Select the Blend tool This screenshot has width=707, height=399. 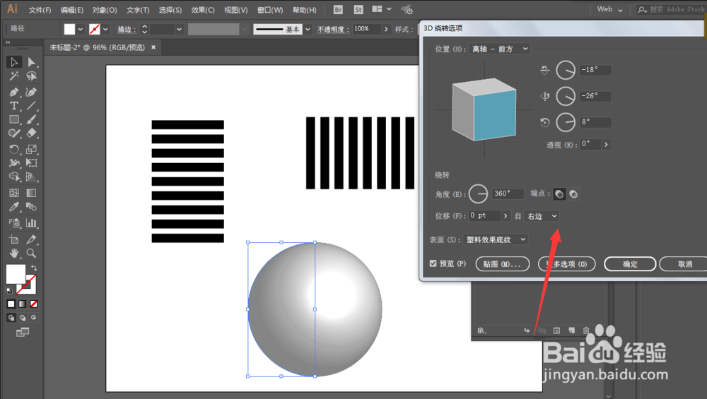[31, 207]
